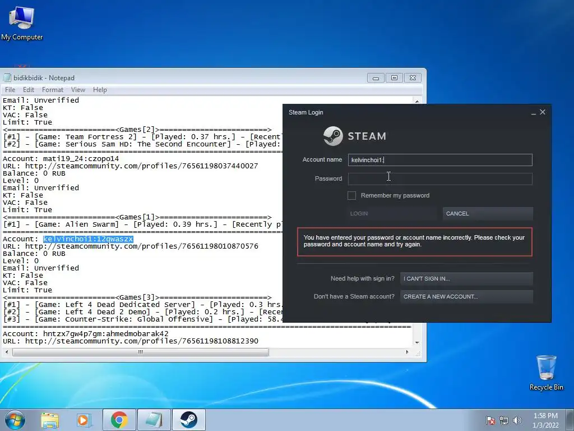Click the network status tray icon
574x431 pixels.
pyautogui.click(x=504, y=420)
